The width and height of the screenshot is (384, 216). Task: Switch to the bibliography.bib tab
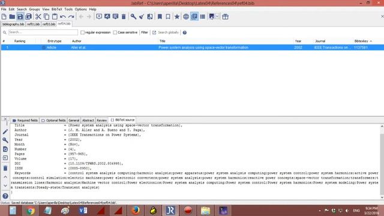pyautogui.click(x=13, y=24)
